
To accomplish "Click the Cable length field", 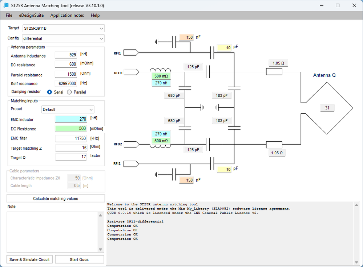I will (74, 185).
